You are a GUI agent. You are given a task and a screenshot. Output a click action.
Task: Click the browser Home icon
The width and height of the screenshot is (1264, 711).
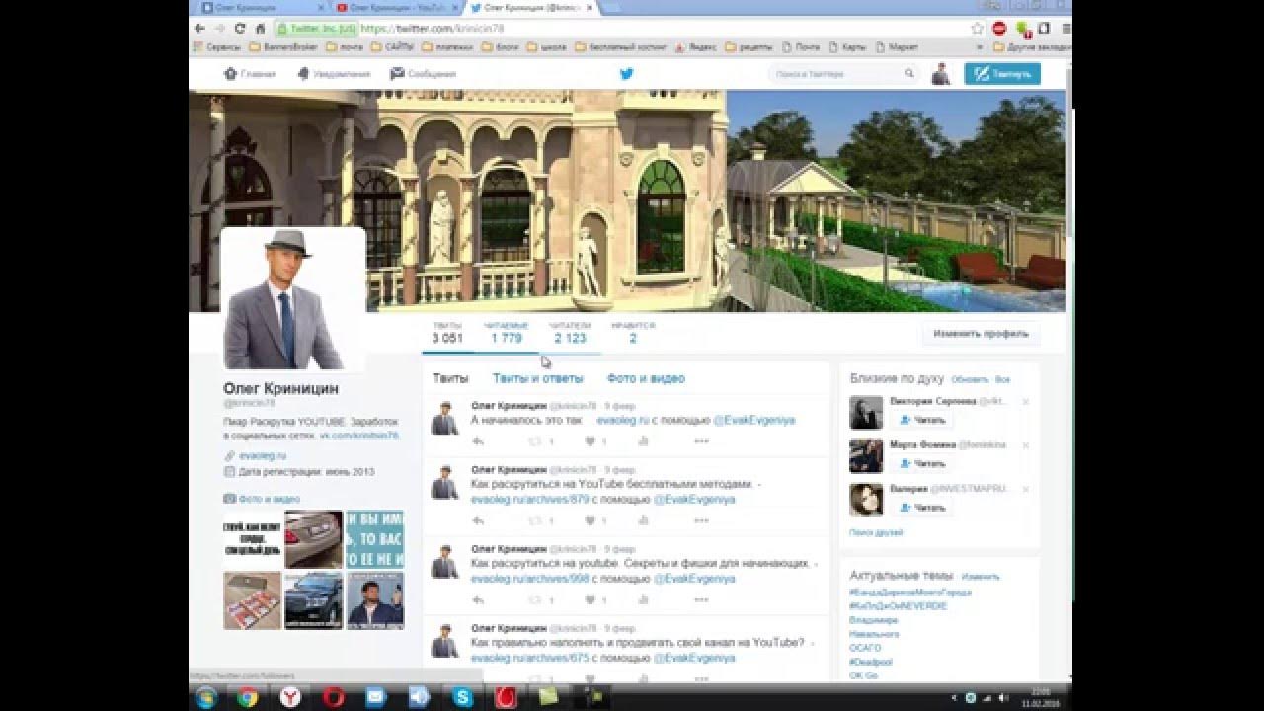pyautogui.click(x=260, y=29)
